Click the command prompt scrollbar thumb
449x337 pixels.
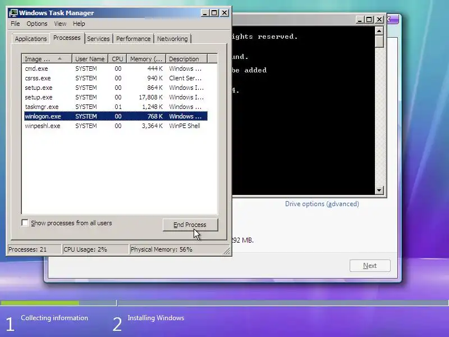379,41
